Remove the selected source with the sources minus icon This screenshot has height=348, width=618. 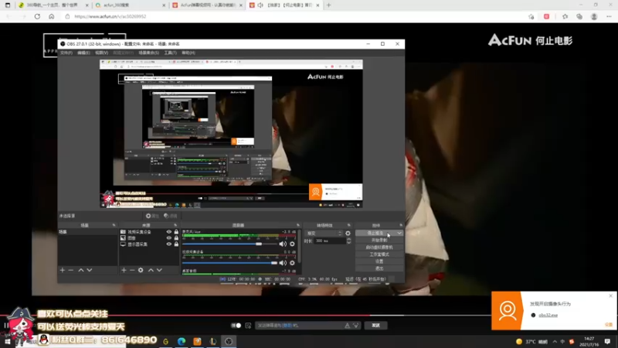tap(132, 270)
